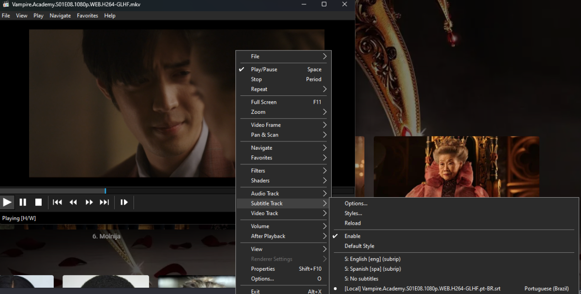Choose the English [eng] subtitle track
The height and width of the screenshot is (294, 581).
(372, 259)
